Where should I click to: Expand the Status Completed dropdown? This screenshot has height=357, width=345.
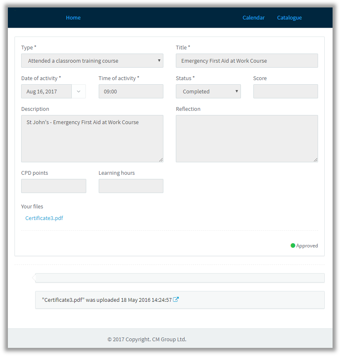click(208, 91)
